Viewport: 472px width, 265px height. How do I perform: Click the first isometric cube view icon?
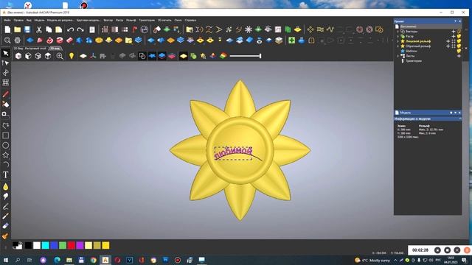(18, 56)
